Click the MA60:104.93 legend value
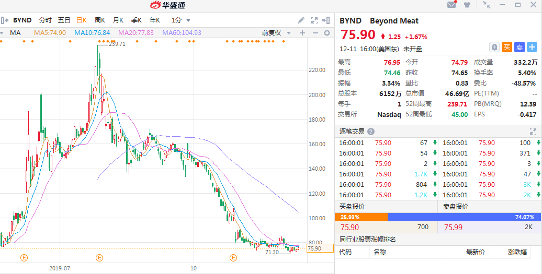The height and width of the screenshot is (274, 542). 182,33
